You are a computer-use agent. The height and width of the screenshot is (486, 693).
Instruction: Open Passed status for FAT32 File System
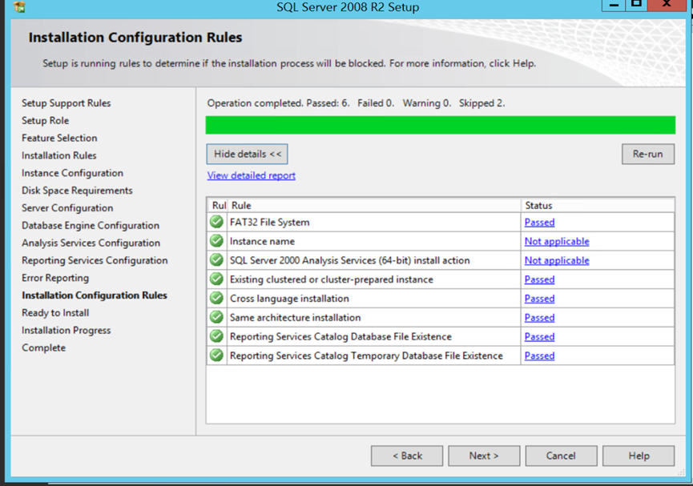(539, 223)
